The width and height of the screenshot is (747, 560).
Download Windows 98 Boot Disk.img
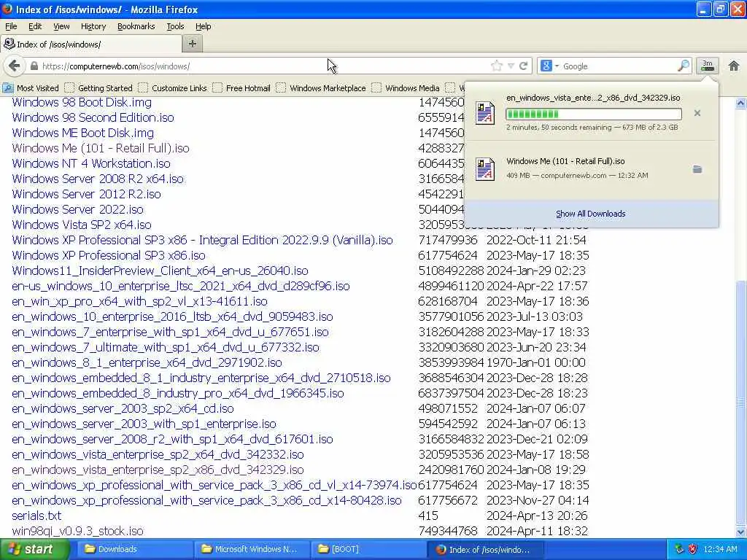[x=82, y=102]
